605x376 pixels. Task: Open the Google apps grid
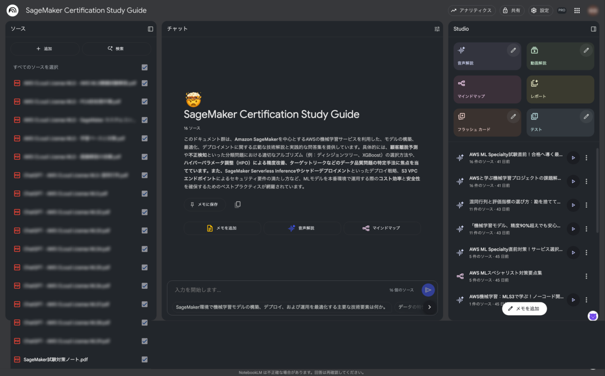tap(577, 10)
